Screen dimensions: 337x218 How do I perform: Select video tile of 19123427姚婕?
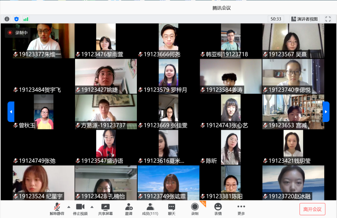[x=106, y=76]
